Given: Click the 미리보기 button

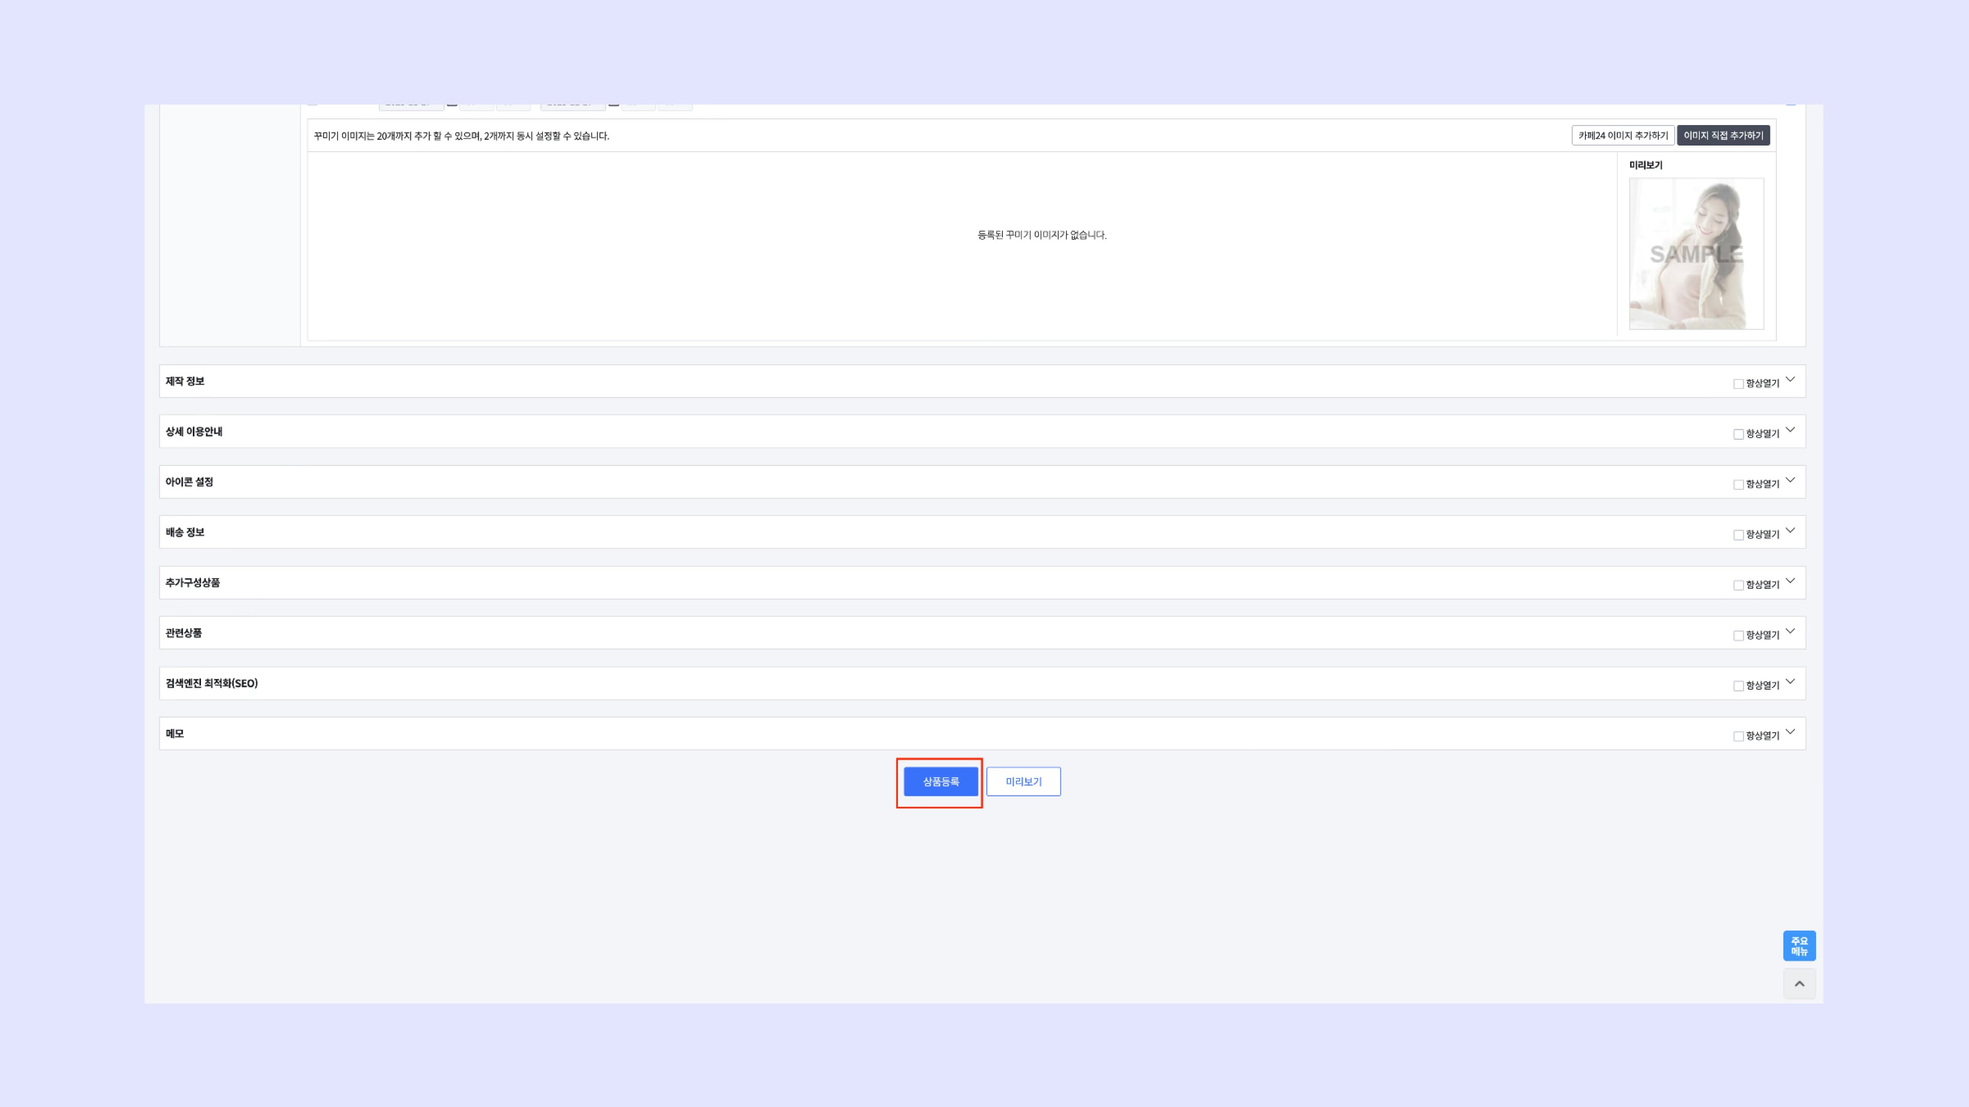Looking at the screenshot, I should pos(1023,782).
